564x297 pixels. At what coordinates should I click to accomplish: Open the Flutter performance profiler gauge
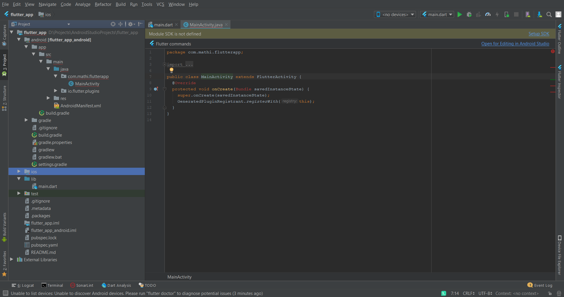coord(488,14)
